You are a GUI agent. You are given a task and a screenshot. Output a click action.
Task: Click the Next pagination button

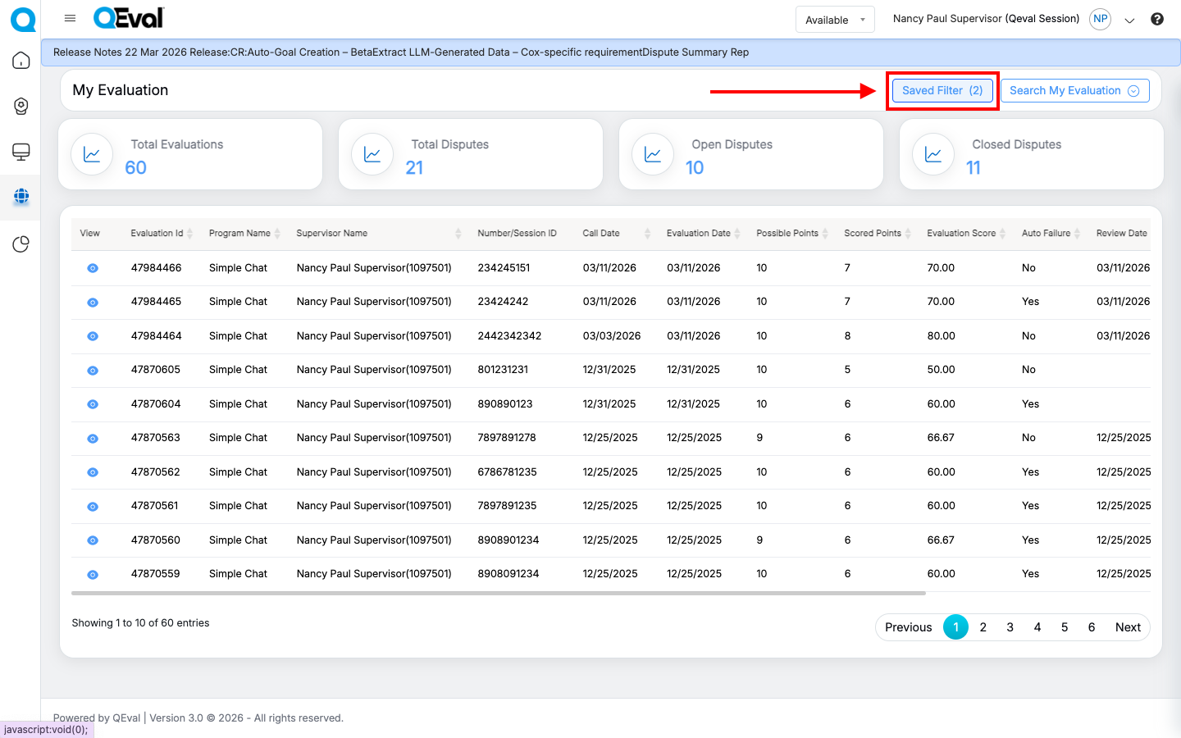1128,627
